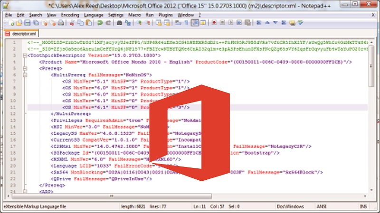Toggle synchronize vertical scrolling
Viewport: 380px width, 213px height.
pyautogui.click(x=159, y=23)
